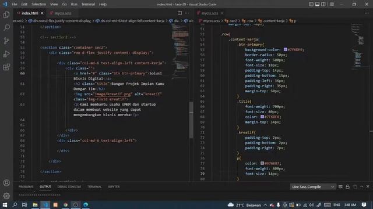The width and height of the screenshot is (373, 209).
Task: Switch to the OUTPUT panel tab
Action: [x=45, y=187]
